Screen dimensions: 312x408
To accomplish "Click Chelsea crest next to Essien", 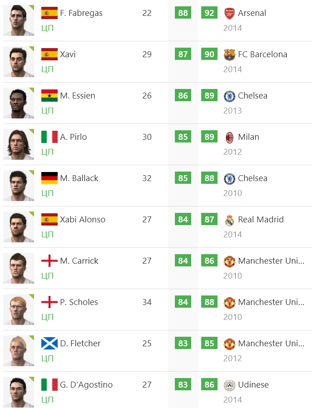I will tap(229, 96).
